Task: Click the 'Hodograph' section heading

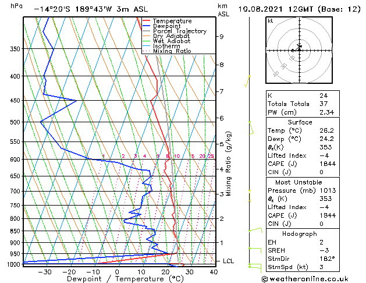Action: [x=300, y=234]
